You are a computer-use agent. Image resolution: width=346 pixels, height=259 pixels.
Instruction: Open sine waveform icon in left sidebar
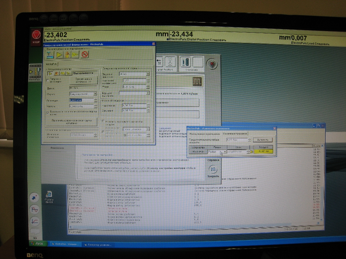pos(35,209)
